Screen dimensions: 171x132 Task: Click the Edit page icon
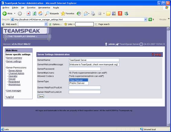(x=100, y=14)
